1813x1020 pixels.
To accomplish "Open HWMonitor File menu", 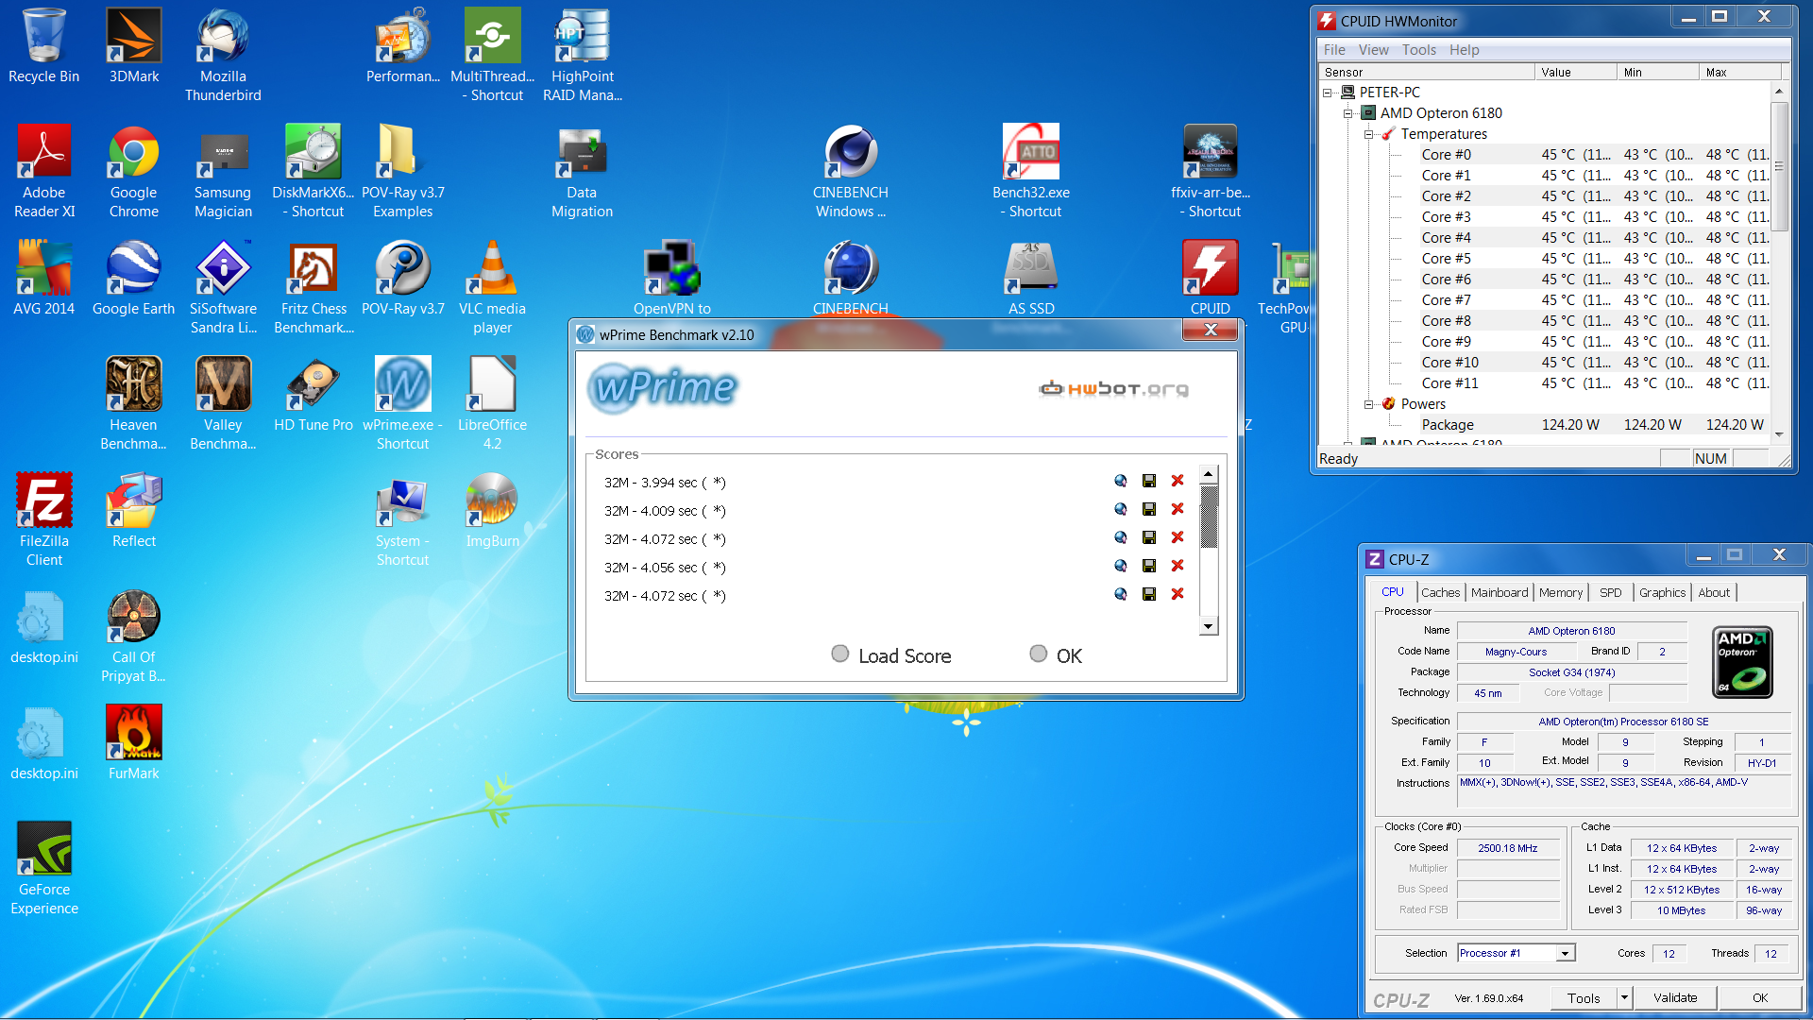I will pos(1334,50).
